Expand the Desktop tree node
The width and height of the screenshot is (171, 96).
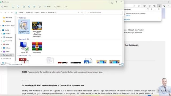tap(1, 34)
